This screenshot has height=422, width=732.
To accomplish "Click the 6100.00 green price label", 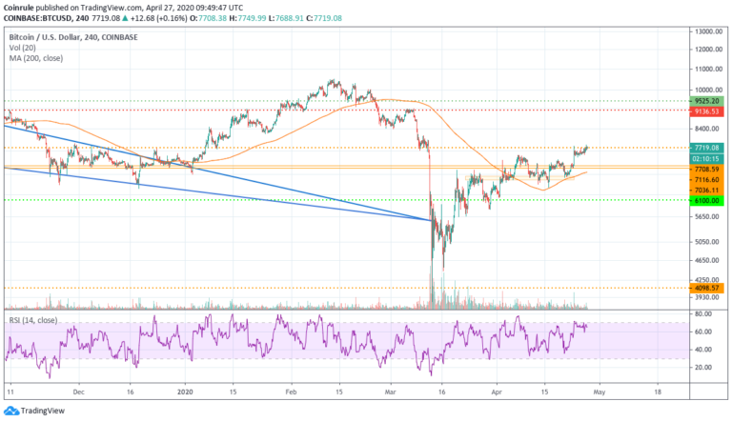I will click(x=707, y=201).
